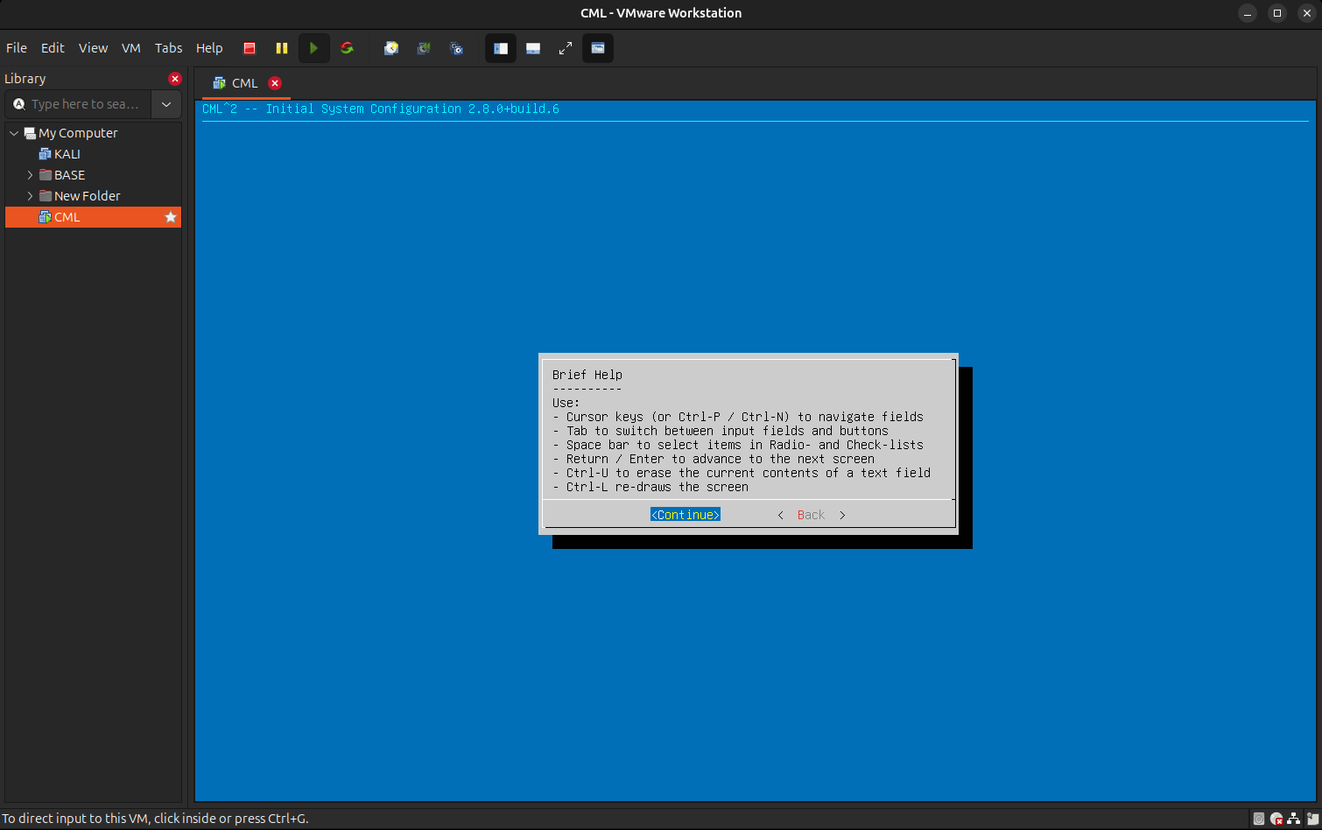Revert to the previous snapshot icon
Viewport: 1322px width, 830px height.
(424, 48)
